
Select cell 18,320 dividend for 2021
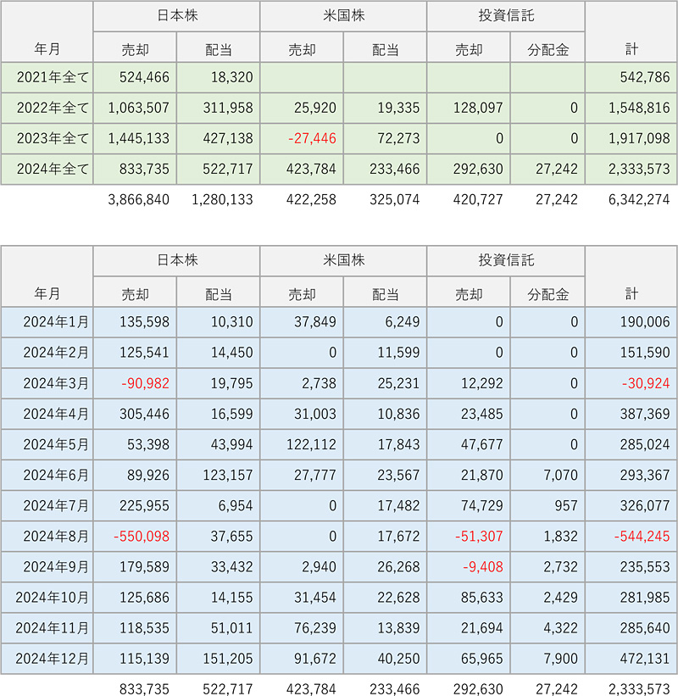click(231, 77)
